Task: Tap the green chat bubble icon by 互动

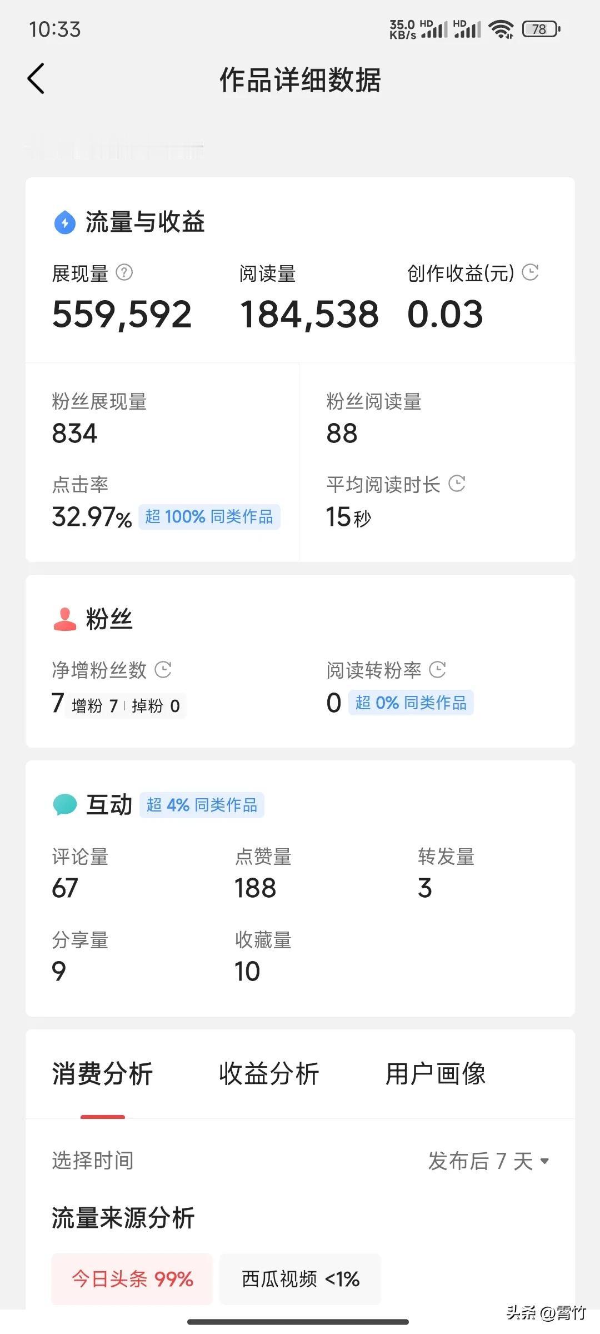Action: pos(64,805)
